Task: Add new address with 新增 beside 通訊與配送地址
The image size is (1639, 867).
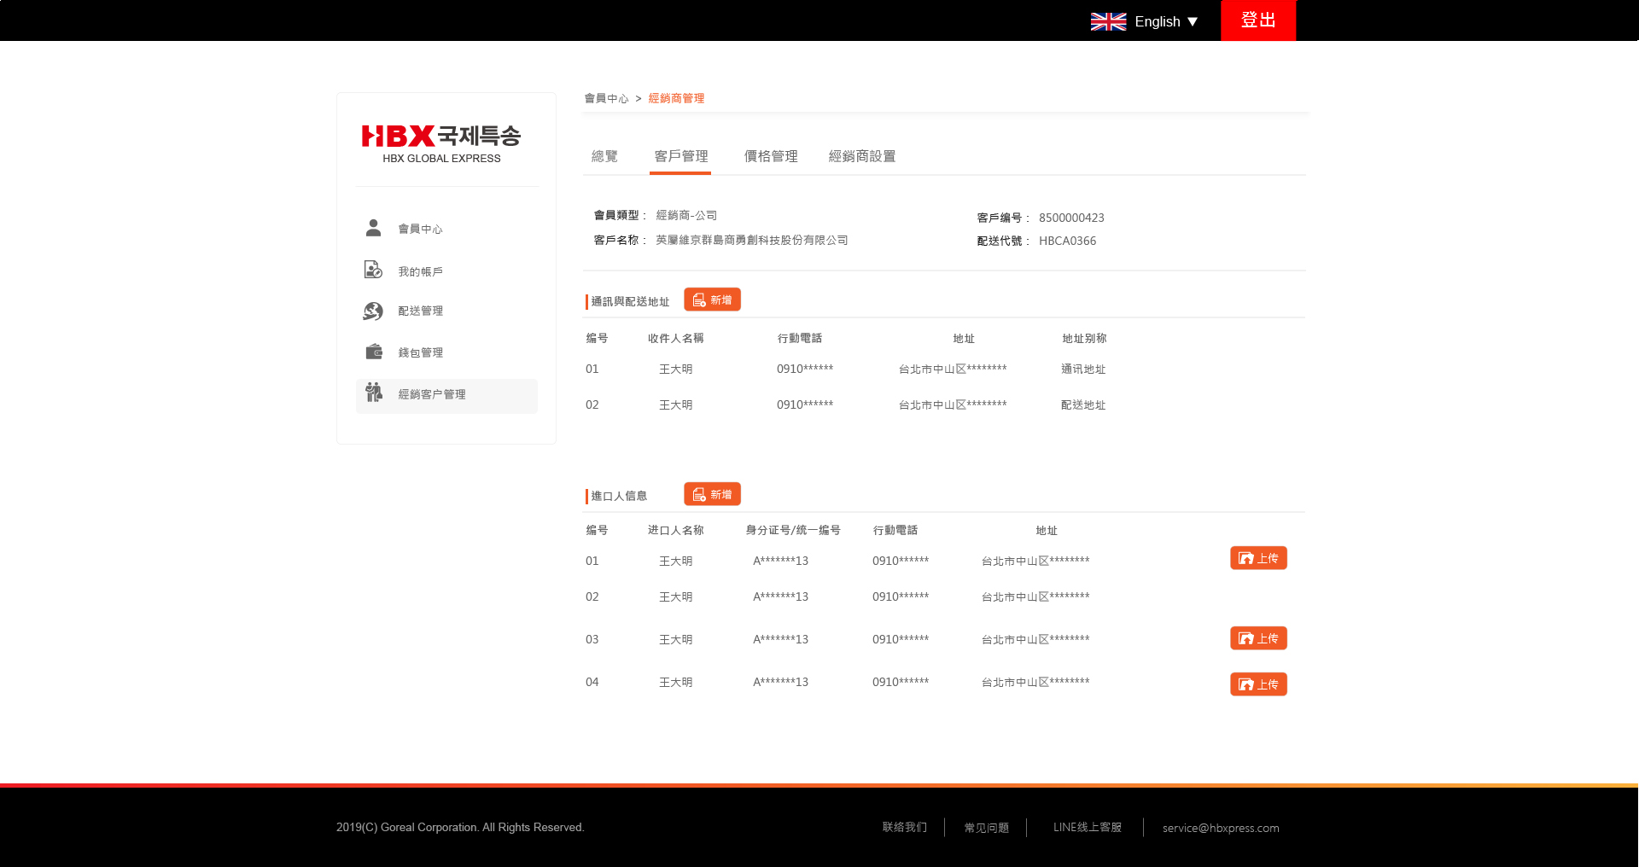Action: point(712,300)
